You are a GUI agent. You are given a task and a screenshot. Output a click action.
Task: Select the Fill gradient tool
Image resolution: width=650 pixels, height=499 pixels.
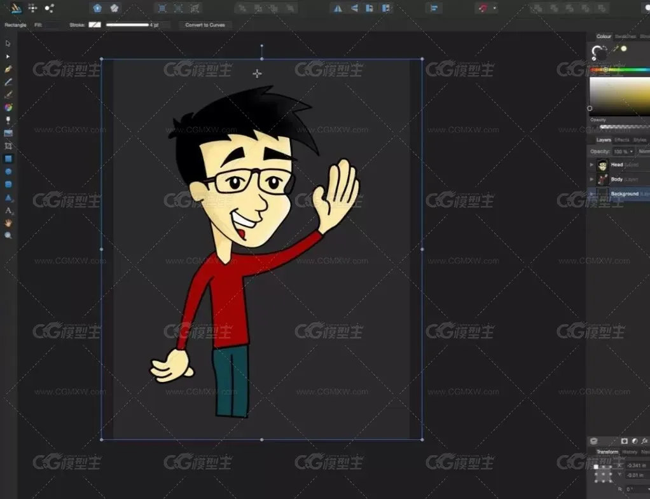coord(8,108)
